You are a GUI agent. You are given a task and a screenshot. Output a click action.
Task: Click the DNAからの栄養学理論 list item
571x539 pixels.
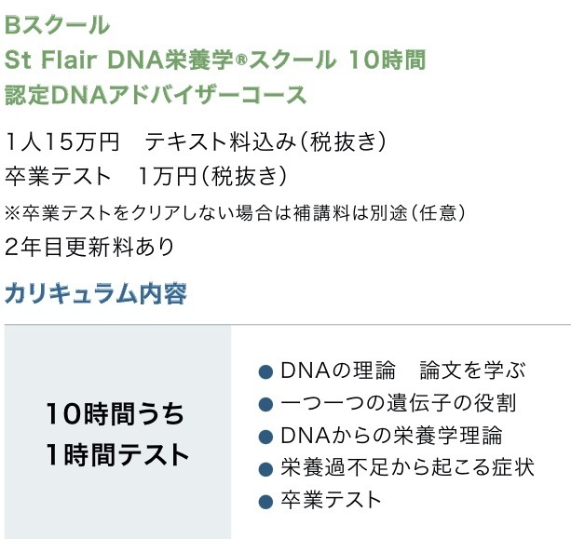pyautogui.click(x=391, y=436)
